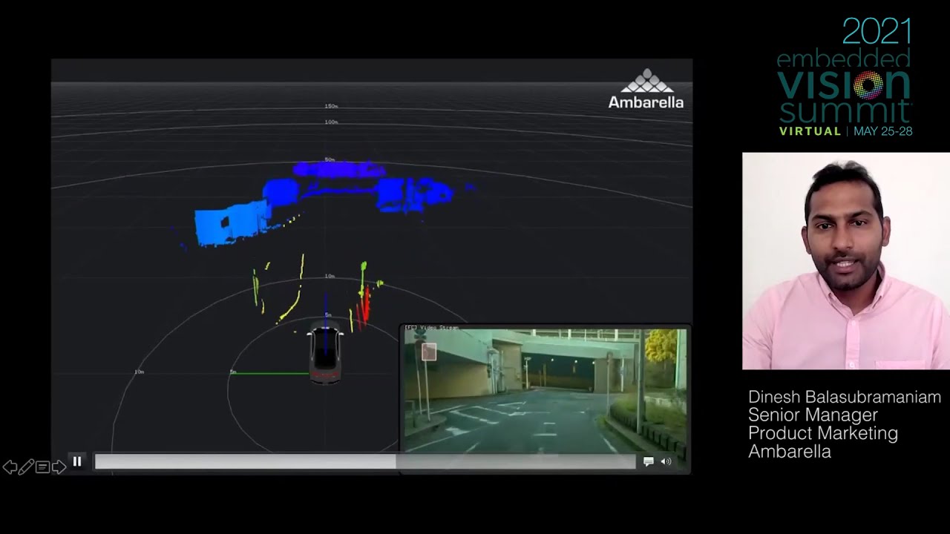Select the pen annotation tool
This screenshot has height=534, width=950.
coord(26,467)
